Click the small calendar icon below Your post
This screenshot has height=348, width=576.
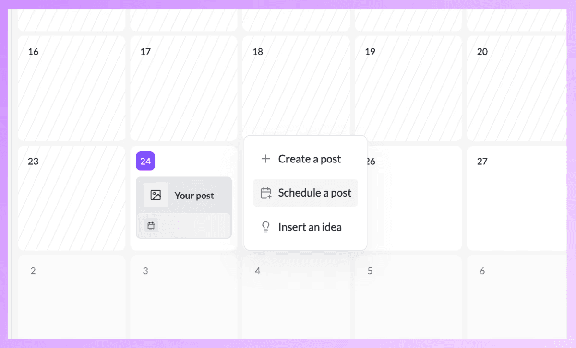click(x=150, y=225)
